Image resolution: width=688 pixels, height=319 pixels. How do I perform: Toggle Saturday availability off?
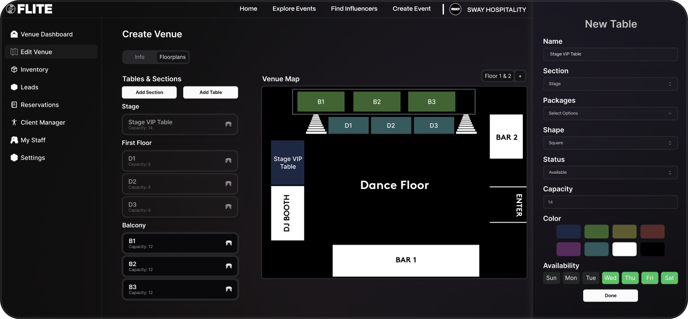(669, 278)
